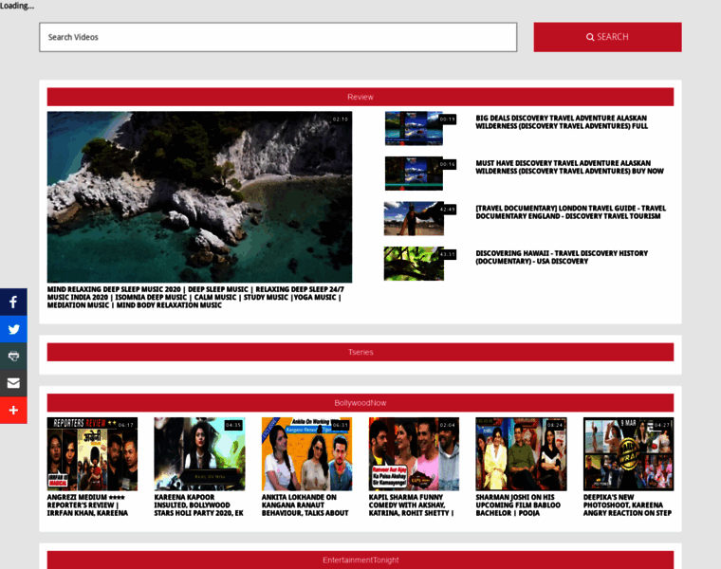This screenshot has width=721, height=569.
Task: Open Sharman Joshi Babloo Bachelor thumbnail
Action: tap(521, 454)
